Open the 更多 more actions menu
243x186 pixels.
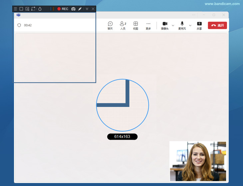[148, 25]
